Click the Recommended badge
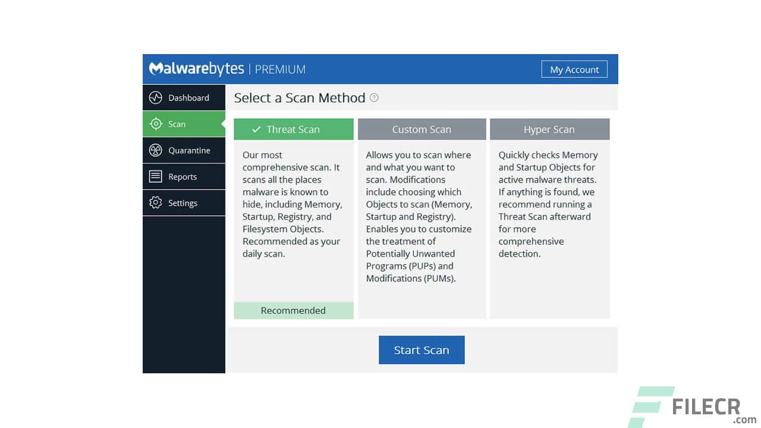Screen dimensions: 761x428 [x=293, y=310]
